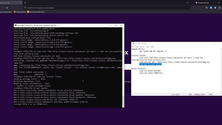Click the 'Building dependency tree' terminal line
The image size is (222, 125).
click(x=27, y=81)
